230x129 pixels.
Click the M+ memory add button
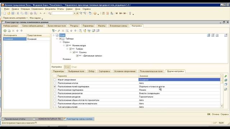coord(121,13)
